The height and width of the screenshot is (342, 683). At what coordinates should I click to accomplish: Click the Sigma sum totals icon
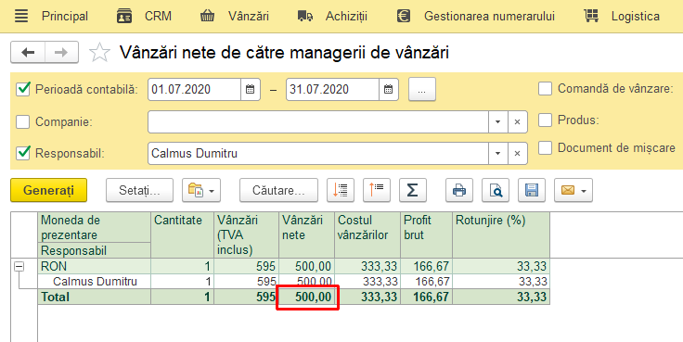(413, 190)
